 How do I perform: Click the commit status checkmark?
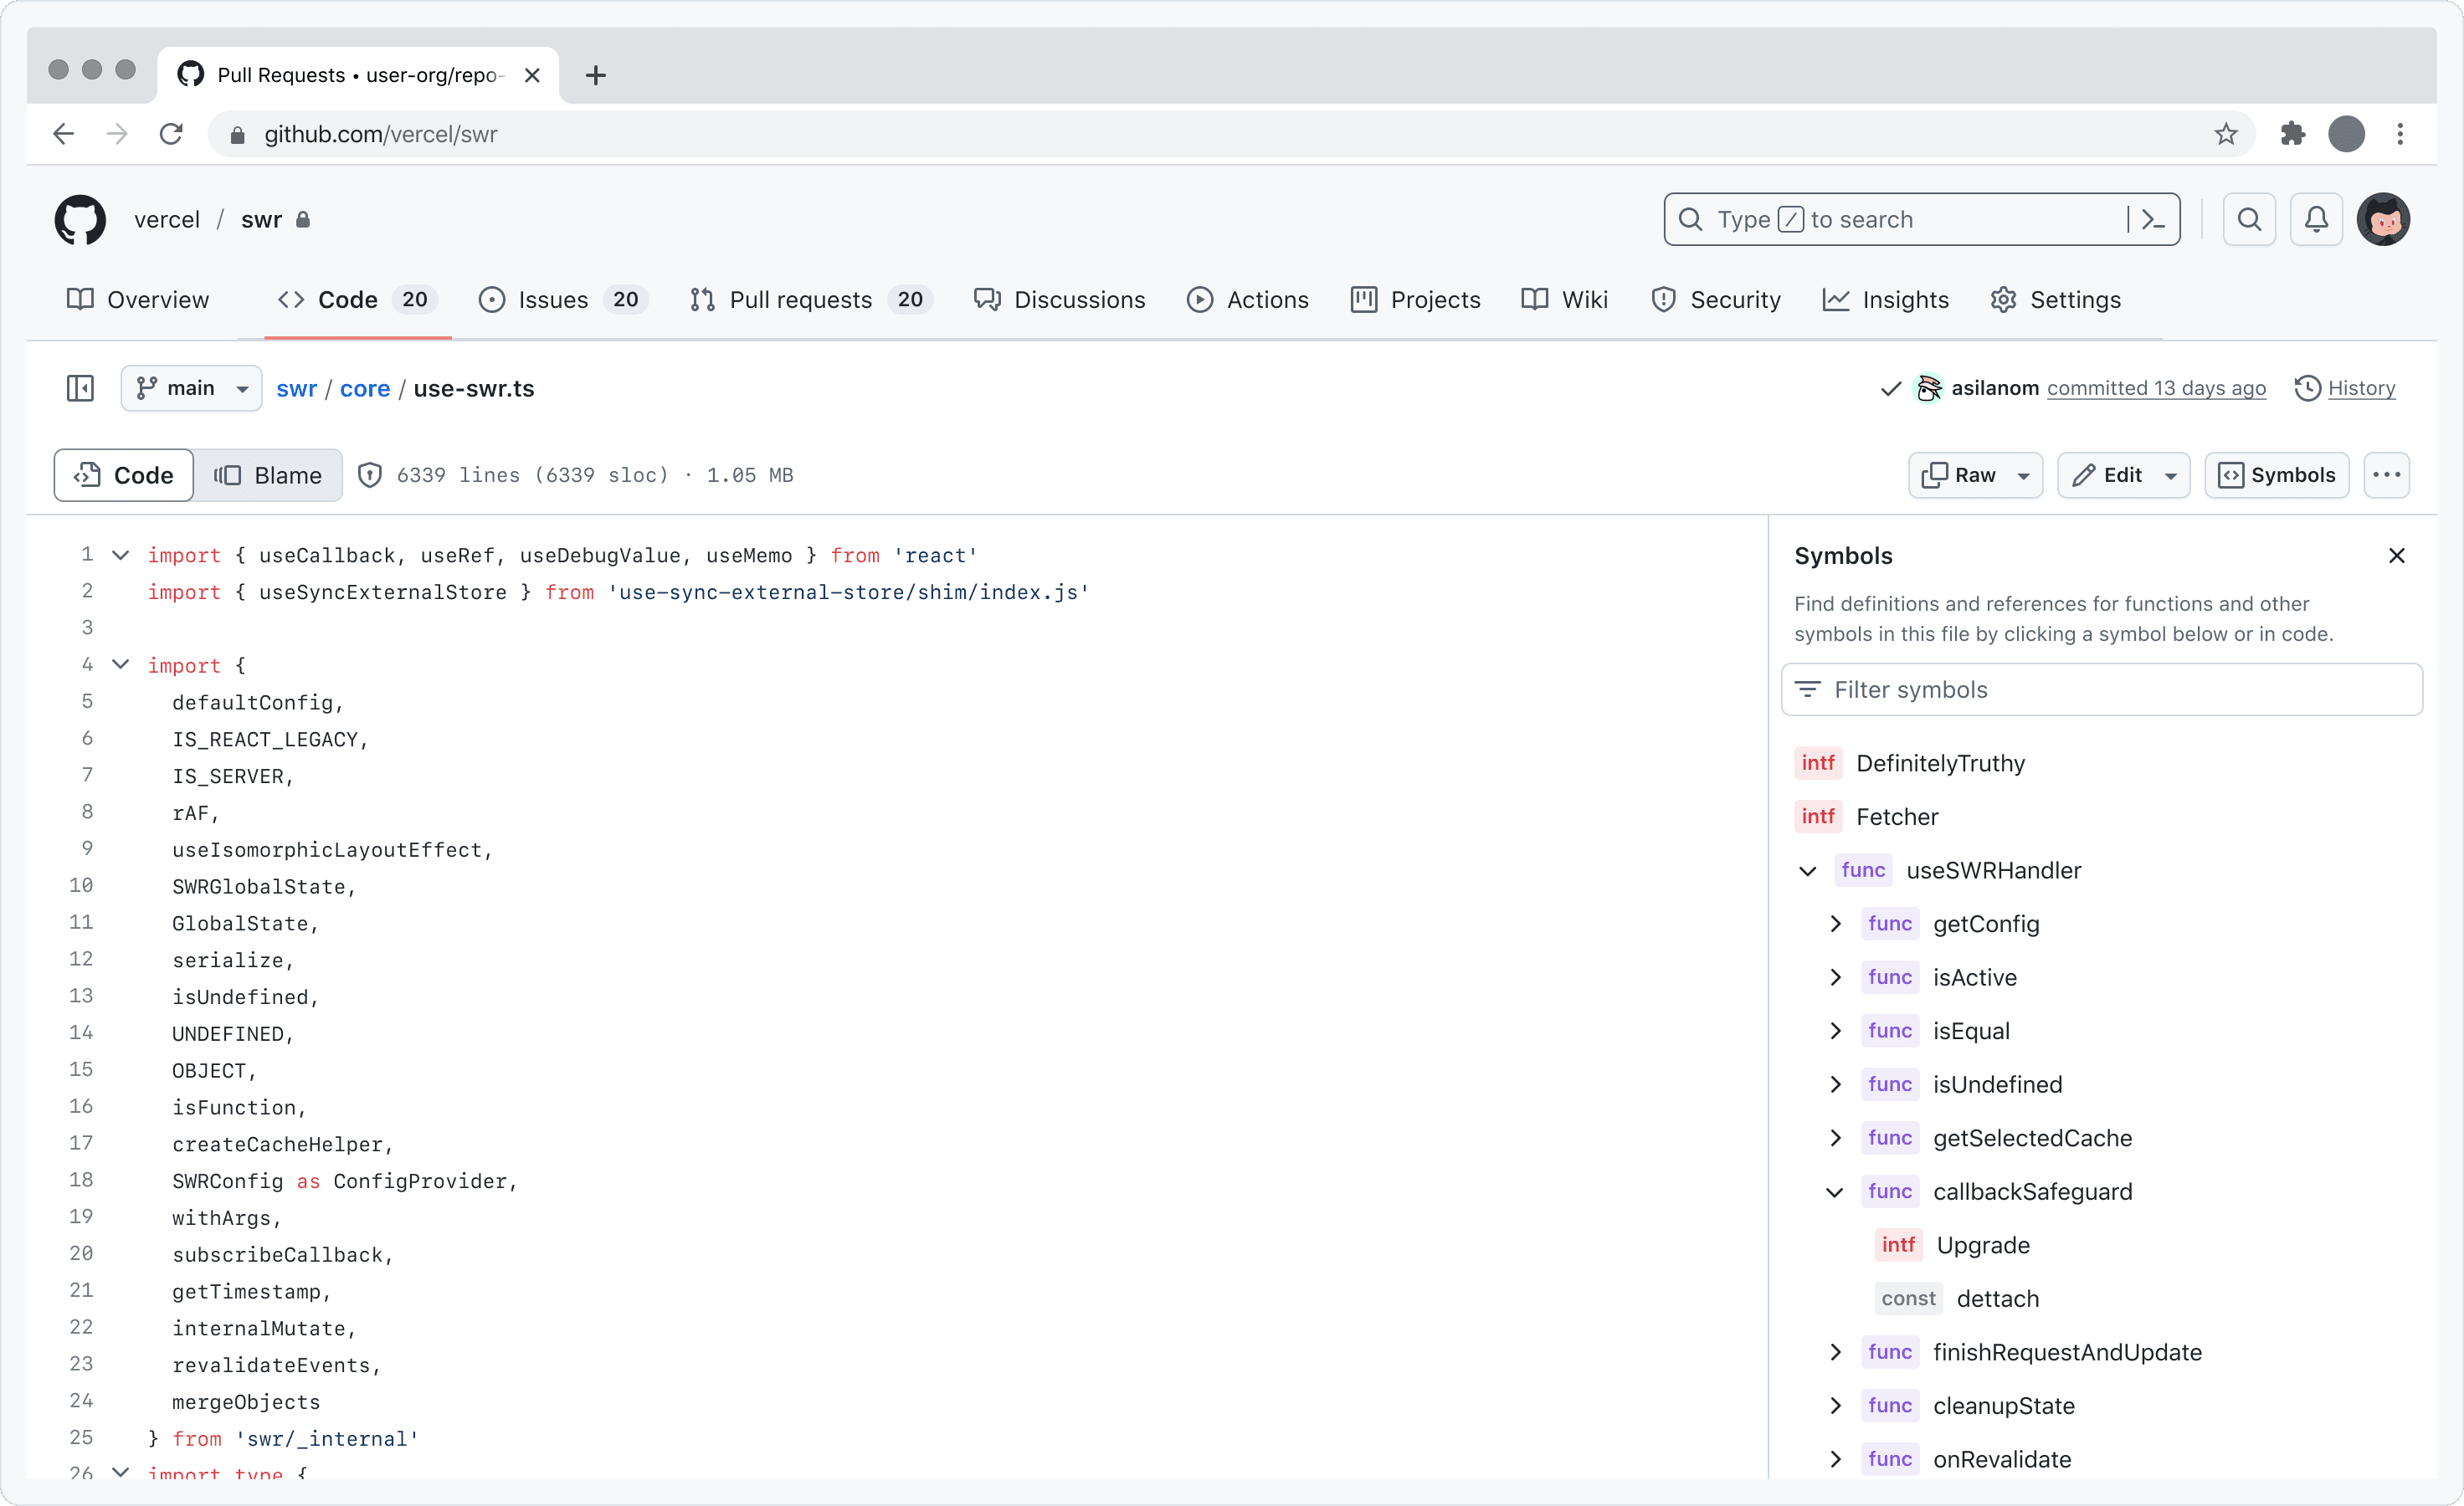click(x=1890, y=387)
